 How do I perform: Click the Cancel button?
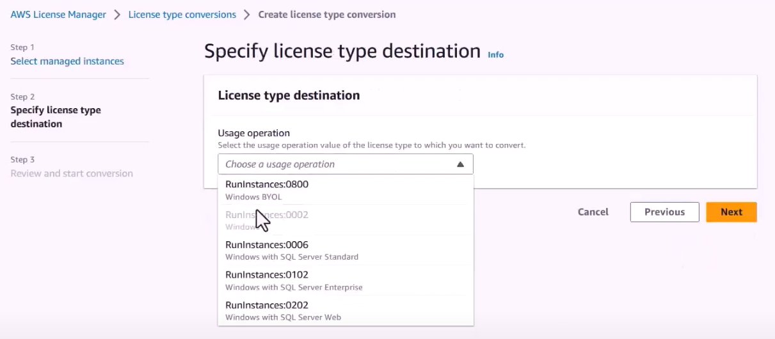point(593,212)
